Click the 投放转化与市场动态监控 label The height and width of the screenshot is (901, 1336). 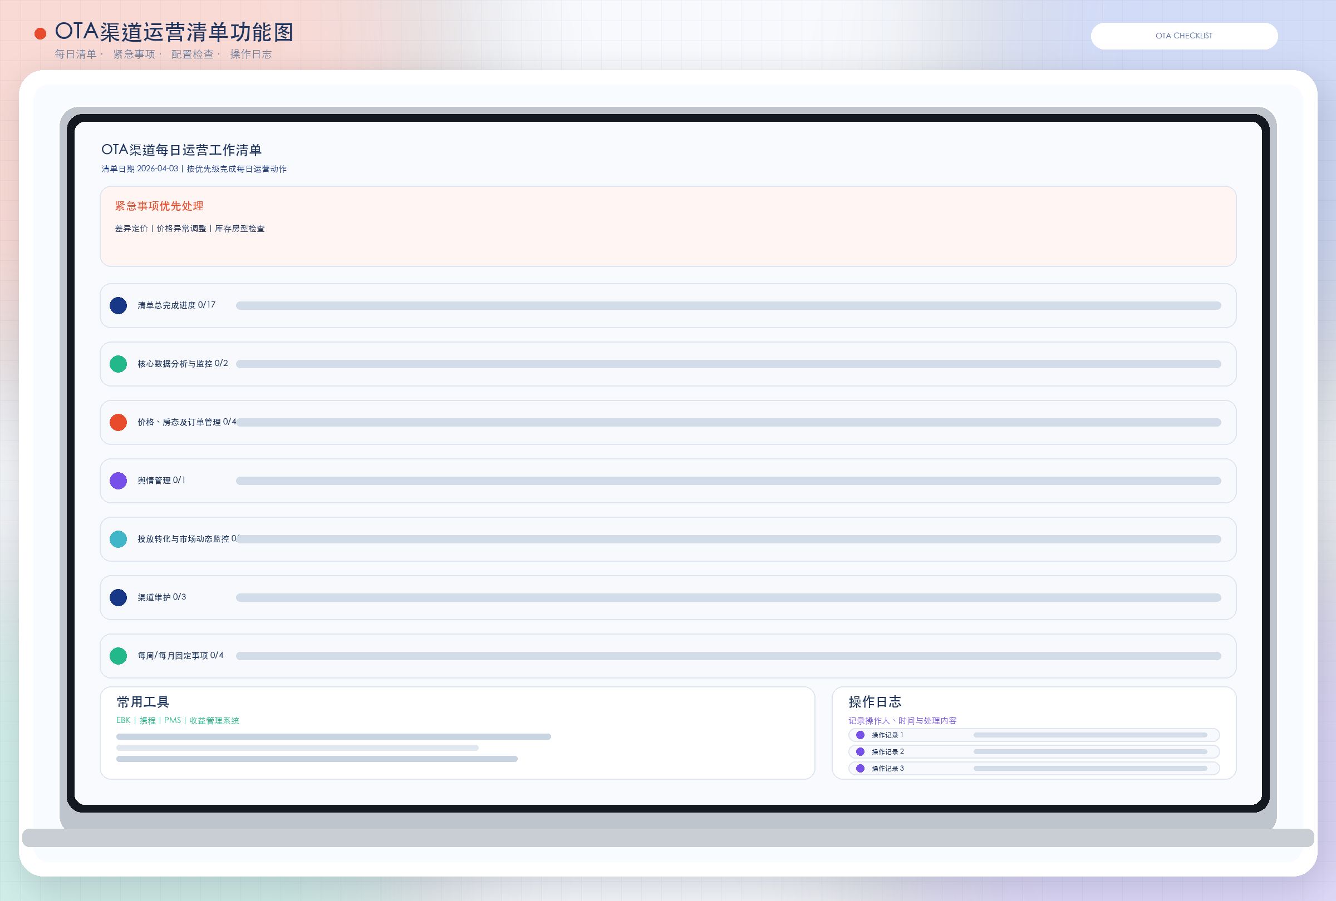(x=188, y=538)
